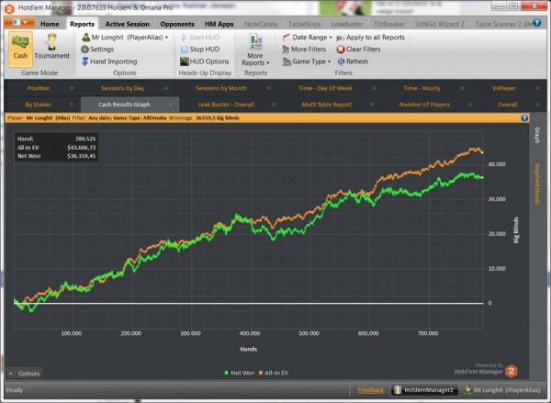Click the Apply to all Reports icon
This screenshot has width=551, height=403.
tap(340, 38)
